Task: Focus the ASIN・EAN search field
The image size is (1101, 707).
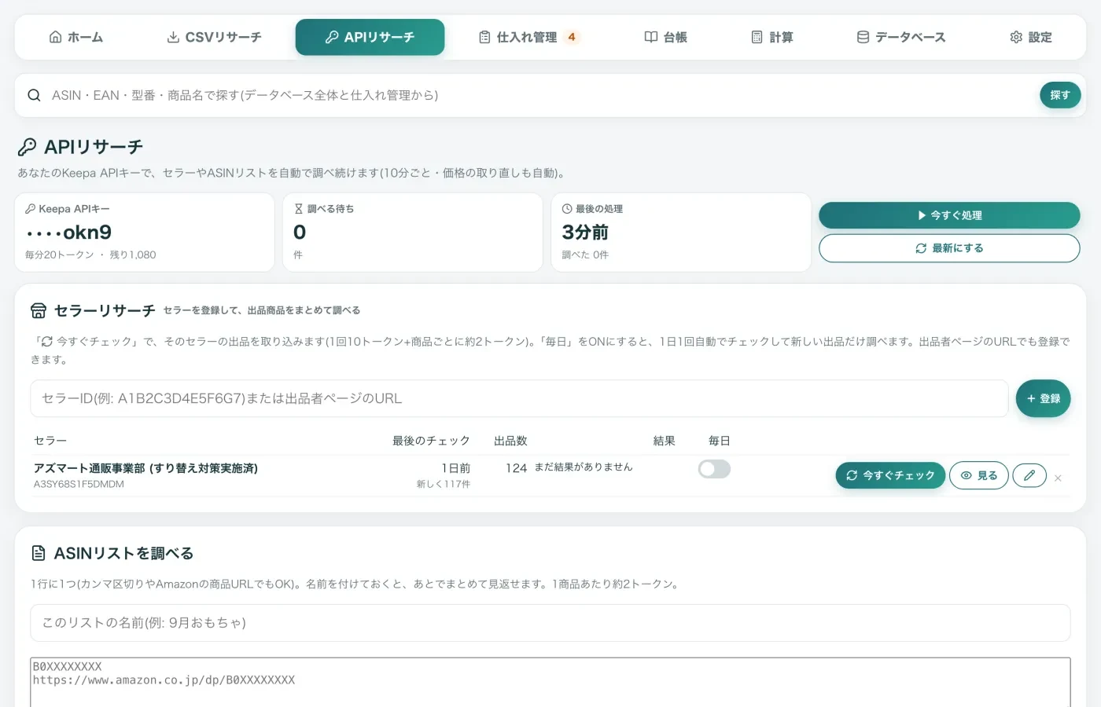Action: click(539, 95)
